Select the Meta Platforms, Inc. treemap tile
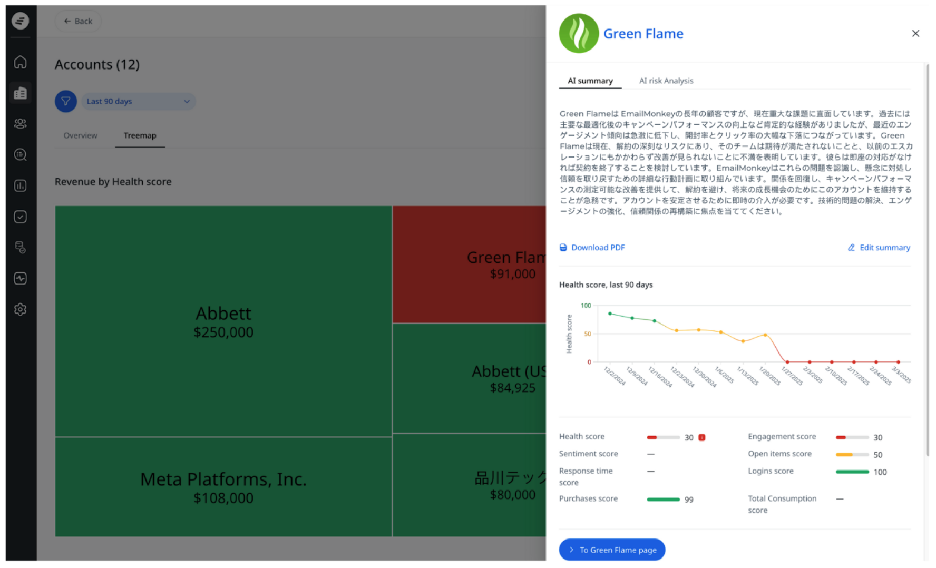 click(x=223, y=487)
